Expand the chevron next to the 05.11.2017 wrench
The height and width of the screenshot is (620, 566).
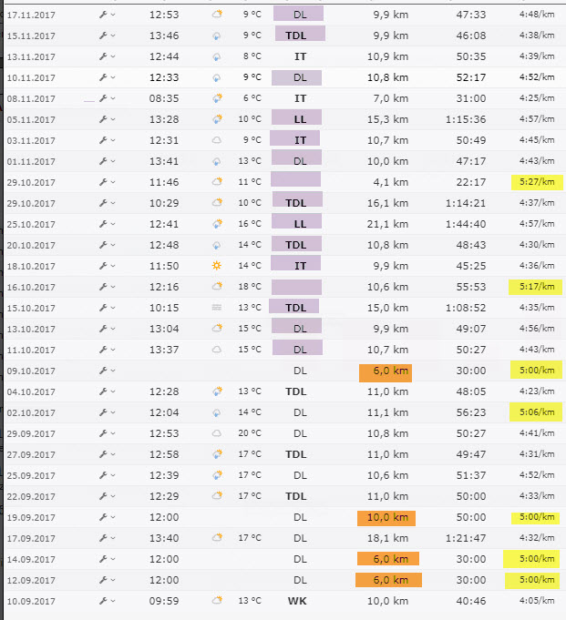click(113, 119)
